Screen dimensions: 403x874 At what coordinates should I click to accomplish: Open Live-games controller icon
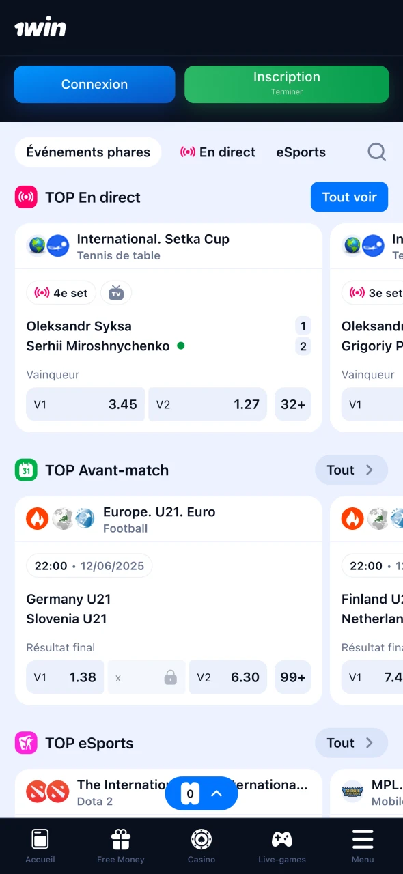point(282,845)
